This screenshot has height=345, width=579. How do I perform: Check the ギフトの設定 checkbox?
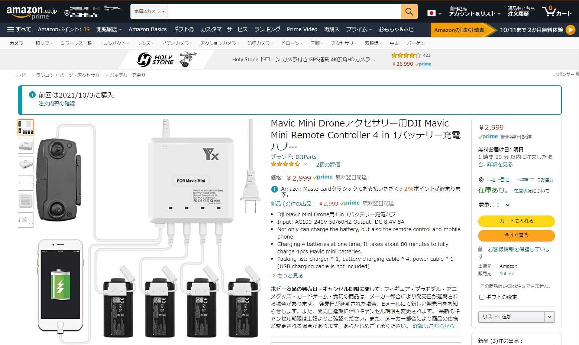click(x=482, y=297)
